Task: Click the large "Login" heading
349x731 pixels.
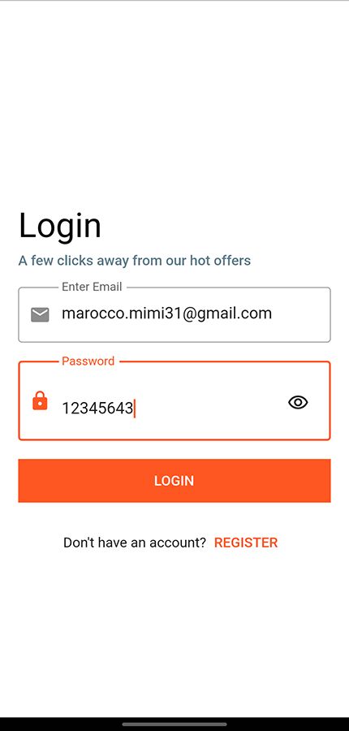Action: [59, 226]
